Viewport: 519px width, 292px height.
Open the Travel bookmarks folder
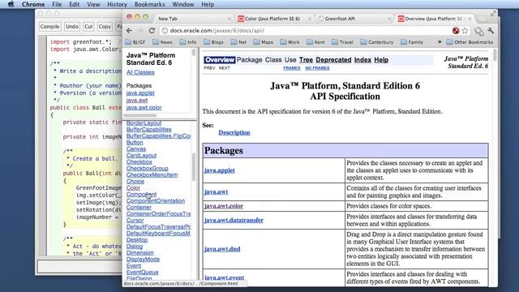[x=342, y=42]
